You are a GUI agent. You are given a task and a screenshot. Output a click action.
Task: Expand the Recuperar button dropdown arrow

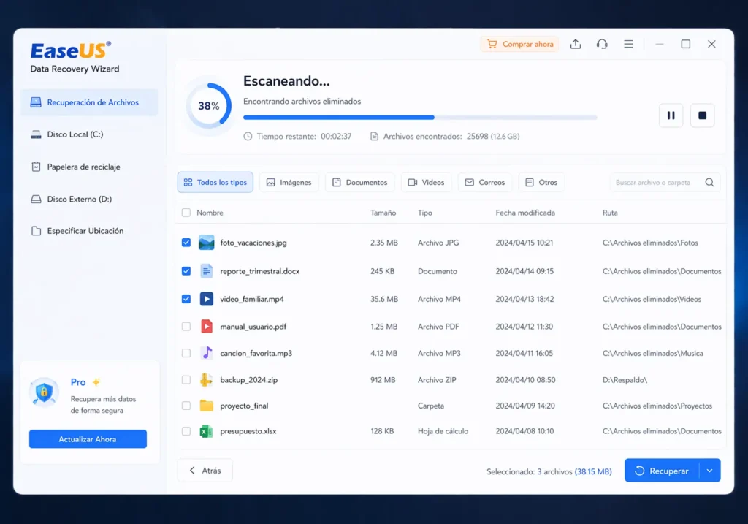click(x=709, y=470)
